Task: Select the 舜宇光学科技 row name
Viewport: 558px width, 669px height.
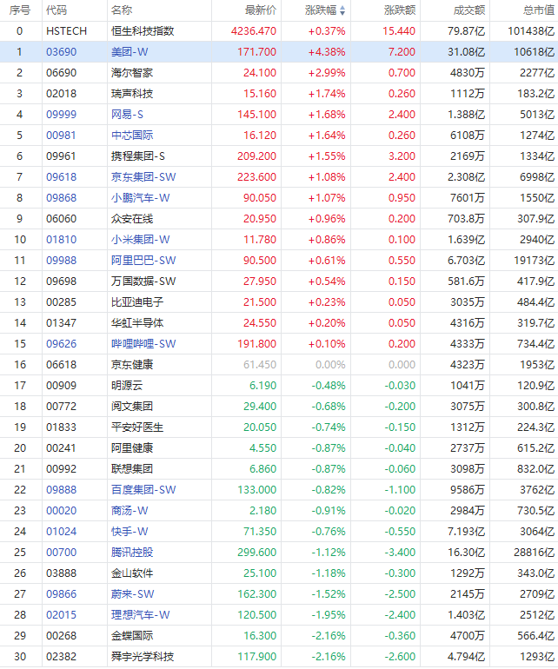Action: pos(143,657)
